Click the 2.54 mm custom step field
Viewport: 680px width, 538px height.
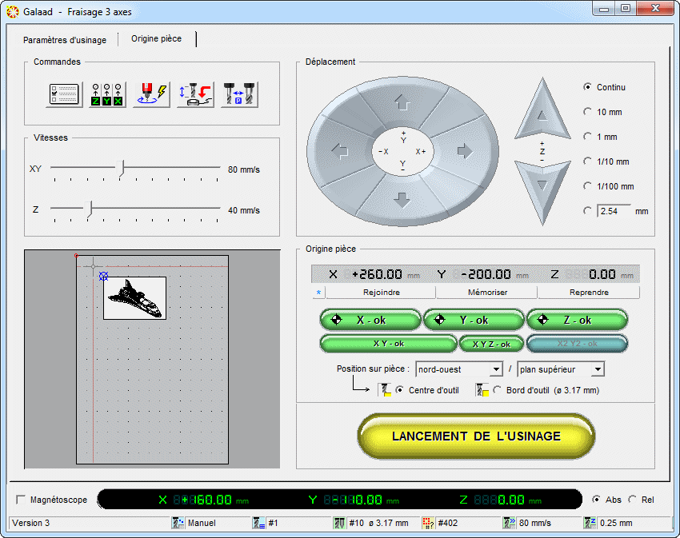(614, 211)
